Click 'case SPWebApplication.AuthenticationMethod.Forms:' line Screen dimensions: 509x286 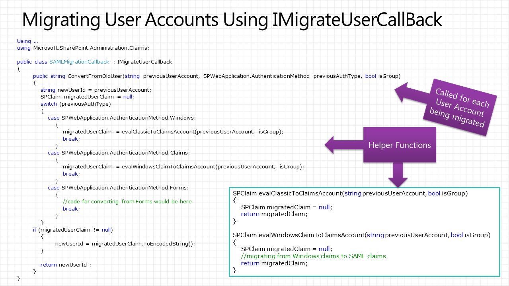click(118, 187)
